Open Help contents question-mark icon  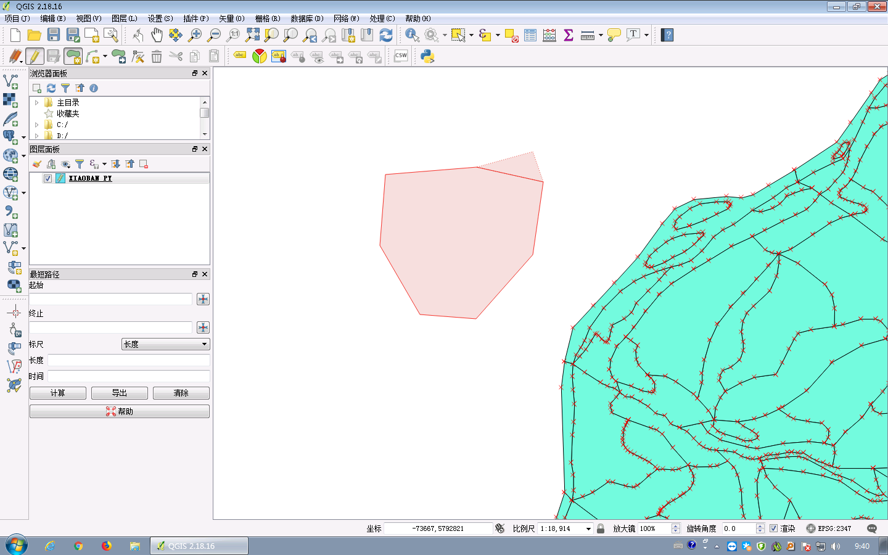point(667,35)
